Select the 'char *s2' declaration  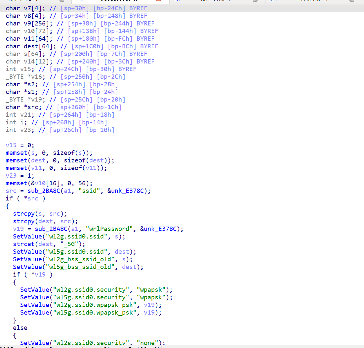tap(62, 84)
